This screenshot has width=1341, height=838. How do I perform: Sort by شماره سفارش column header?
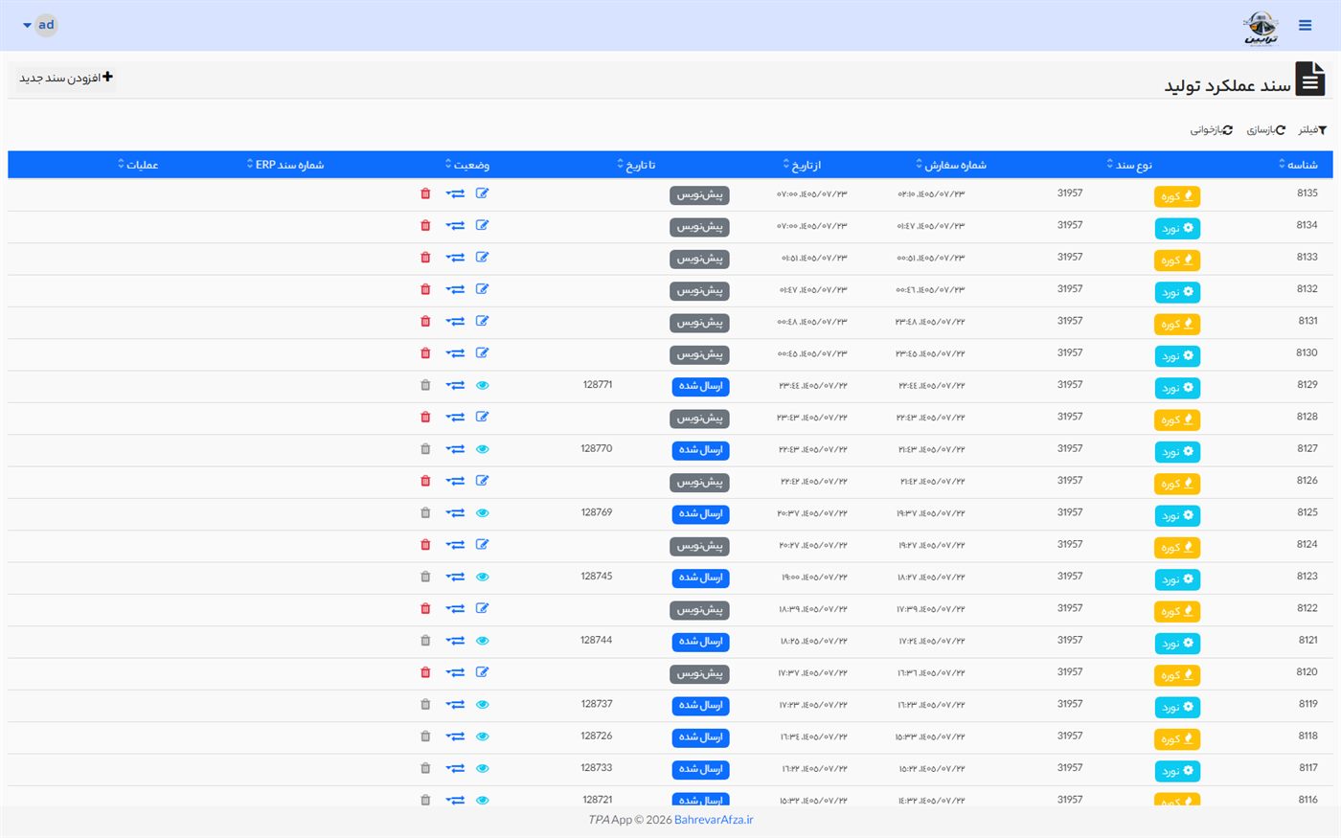point(951,165)
